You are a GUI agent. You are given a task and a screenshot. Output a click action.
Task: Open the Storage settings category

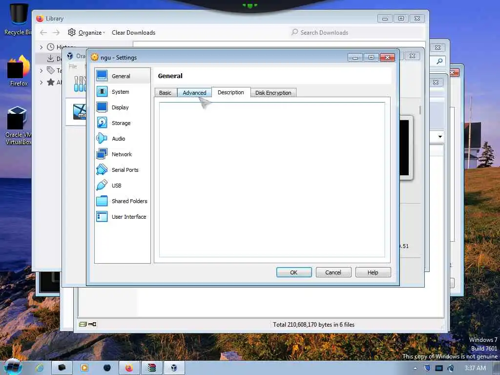pos(123,123)
